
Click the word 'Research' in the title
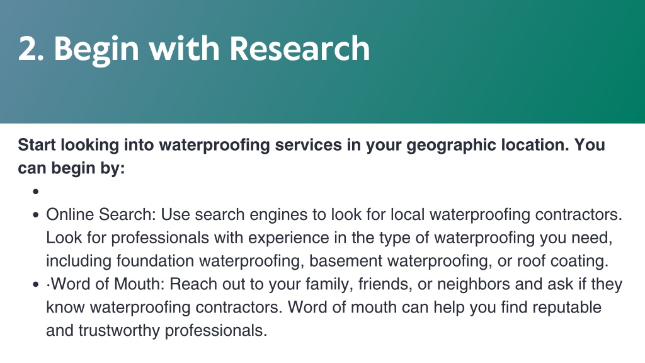tap(299, 49)
